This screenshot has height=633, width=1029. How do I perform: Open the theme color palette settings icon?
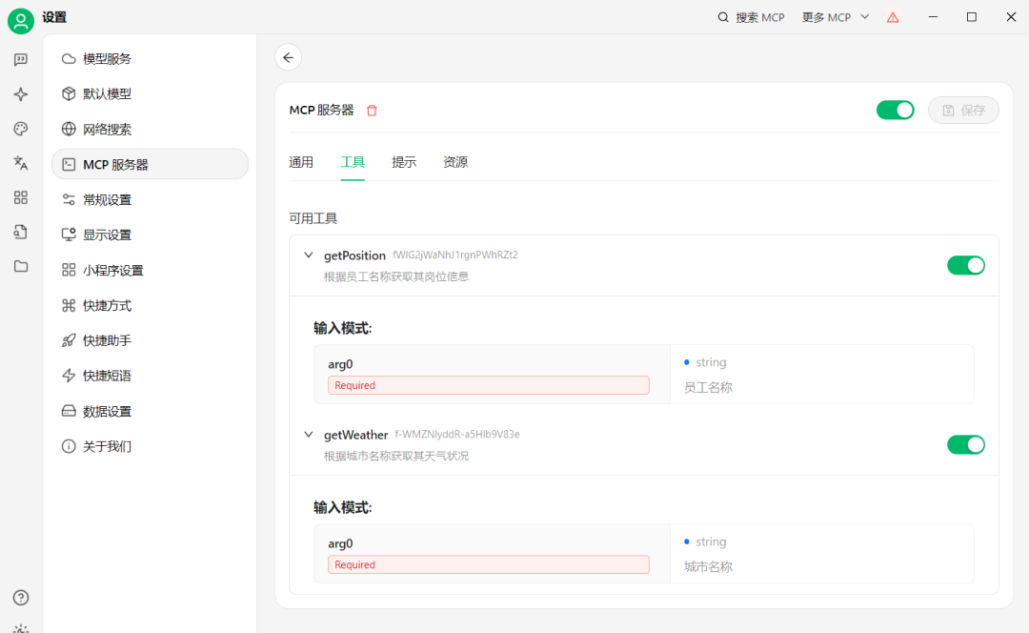pos(20,128)
